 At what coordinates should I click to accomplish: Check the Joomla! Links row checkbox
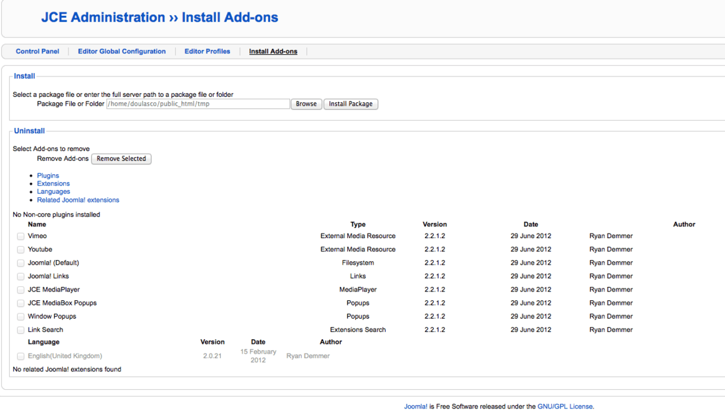20,276
